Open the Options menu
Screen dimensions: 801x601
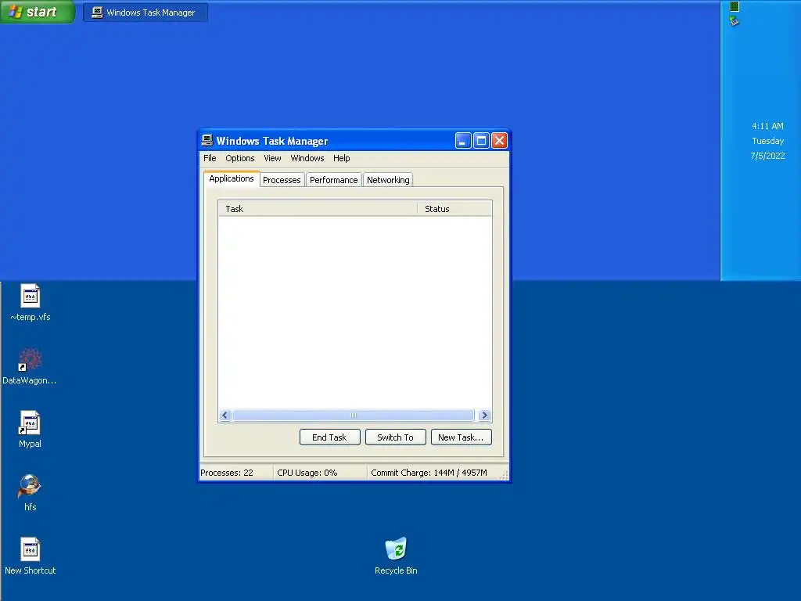click(239, 158)
